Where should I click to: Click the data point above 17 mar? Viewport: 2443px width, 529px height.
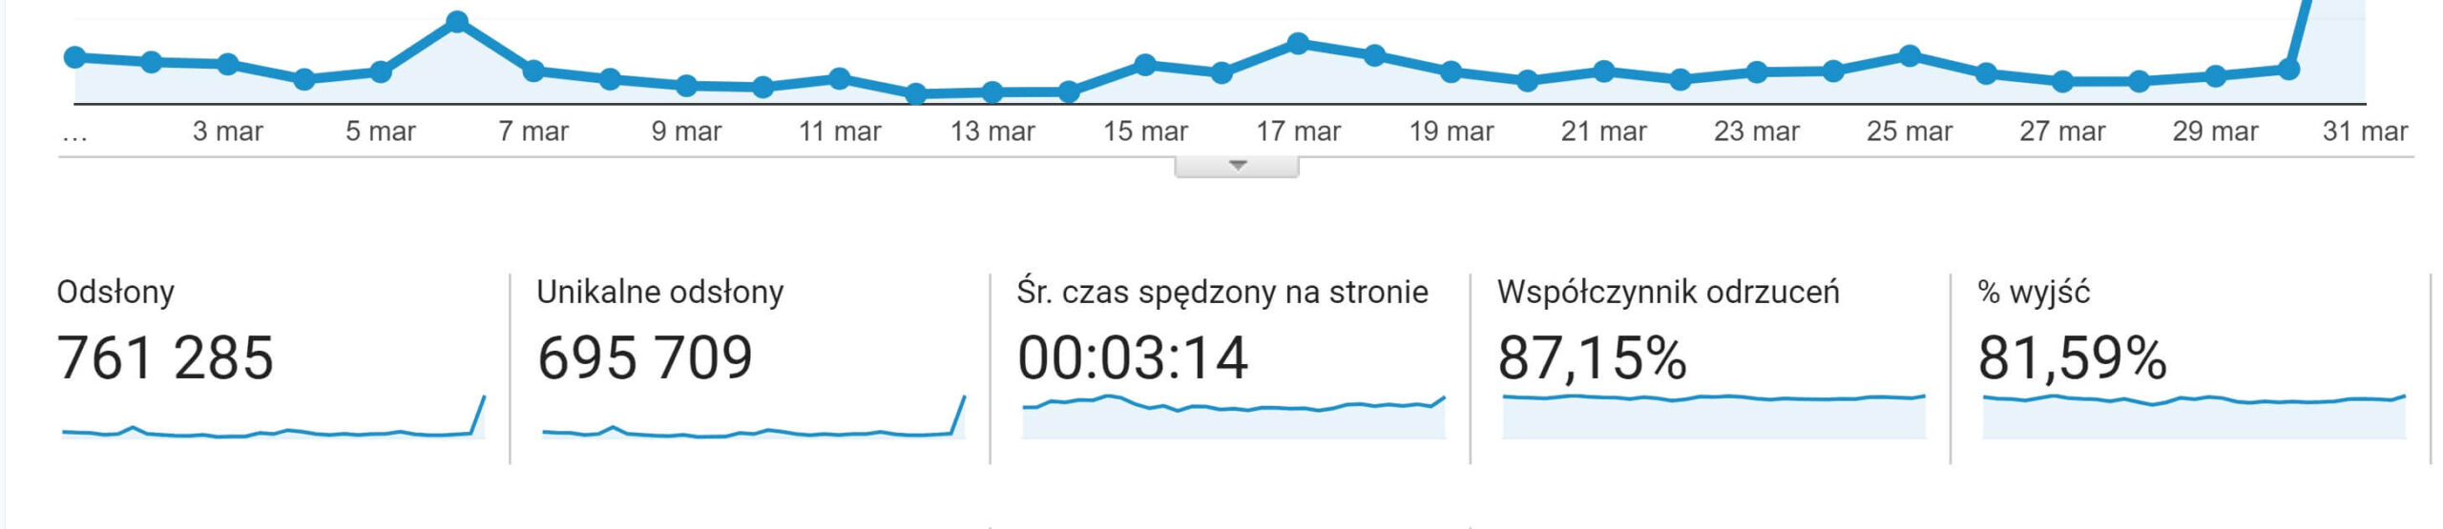coord(1298,43)
